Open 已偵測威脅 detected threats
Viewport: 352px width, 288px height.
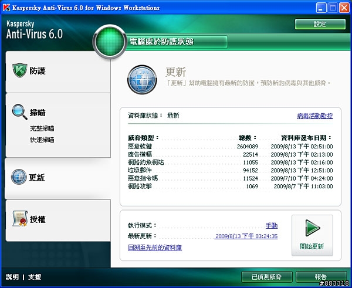pos(267,277)
